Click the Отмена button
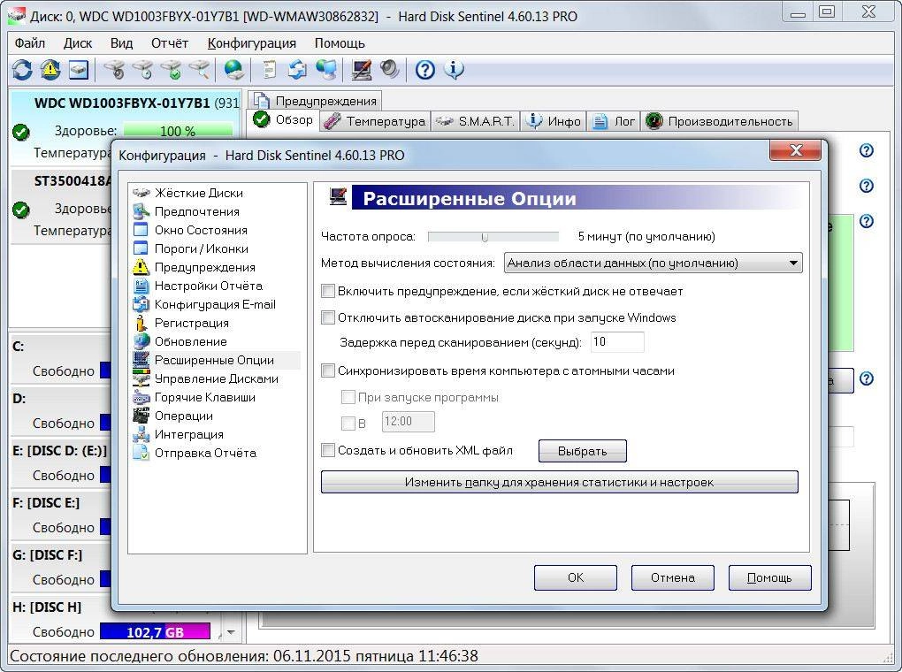 pos(672,577)
